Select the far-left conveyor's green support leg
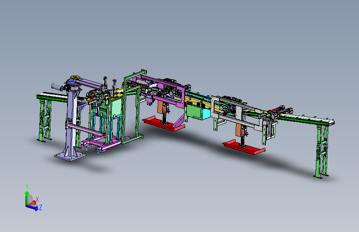This screenshot has height=232, width=359. 45,120
